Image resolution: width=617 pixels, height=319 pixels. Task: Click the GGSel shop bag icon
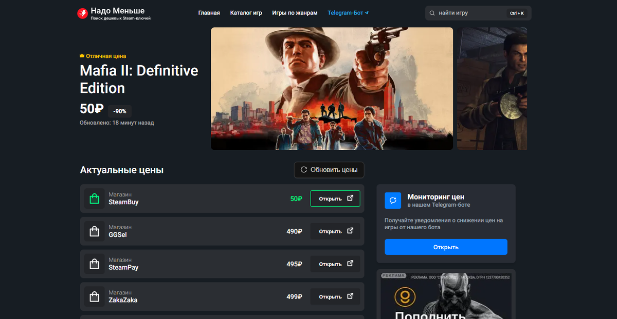[x=95, y=232]
